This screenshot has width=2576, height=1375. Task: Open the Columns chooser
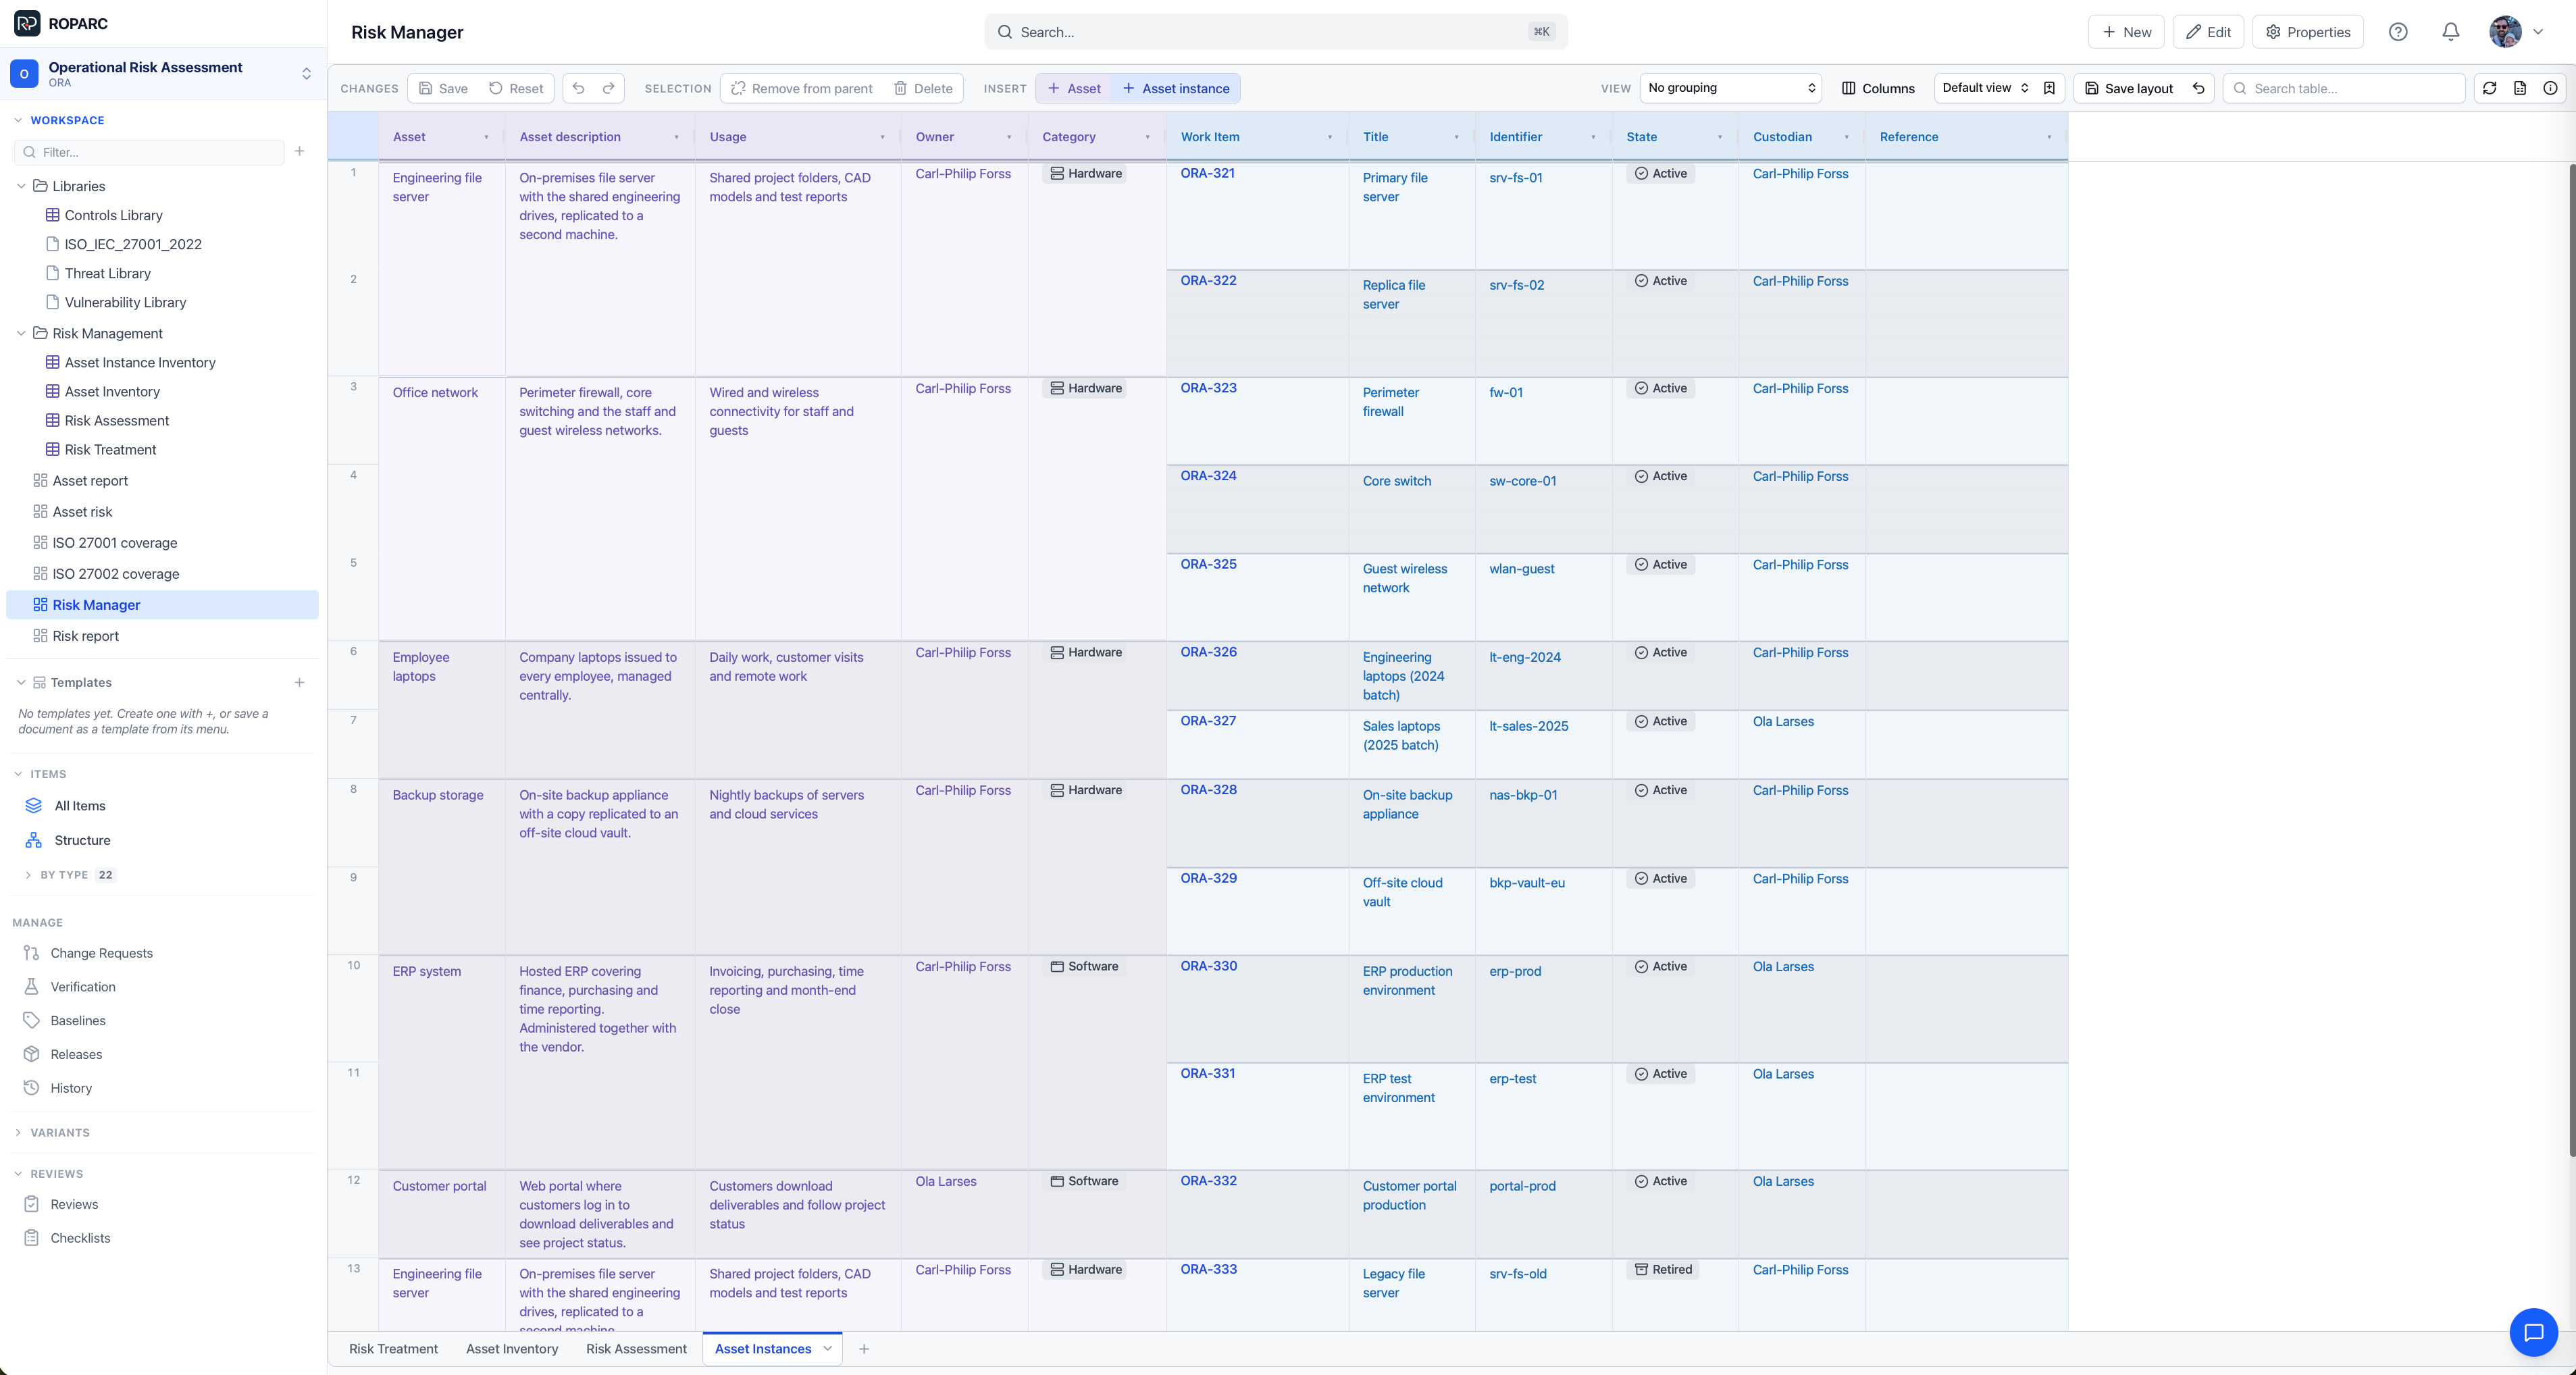pos(1879,88)
